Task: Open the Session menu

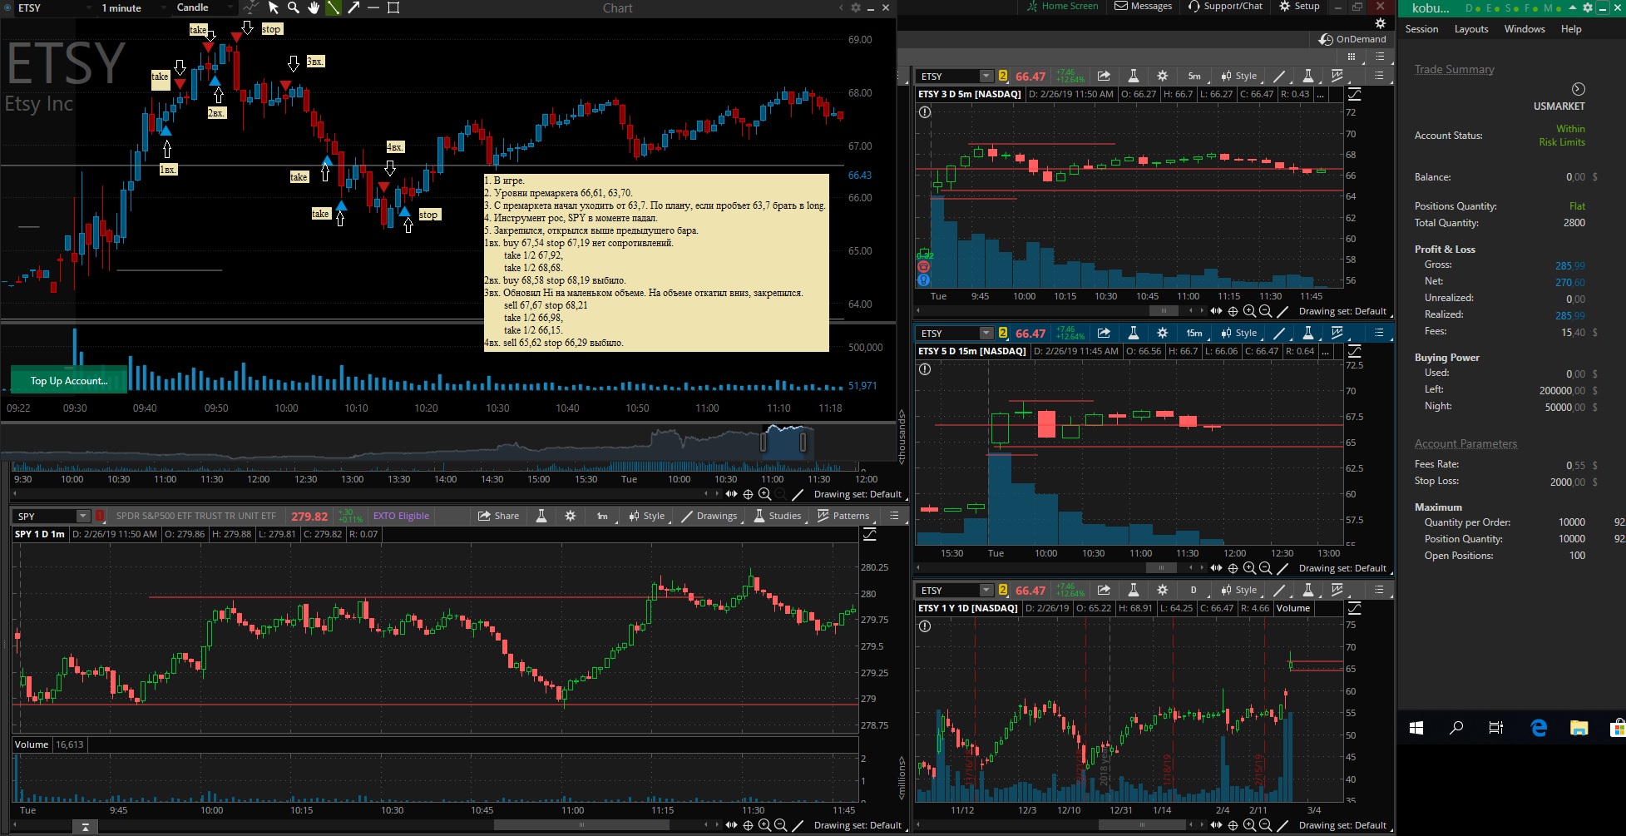Action: pos(1421,29)
